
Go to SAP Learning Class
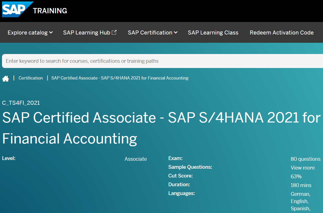pos(213,32)
